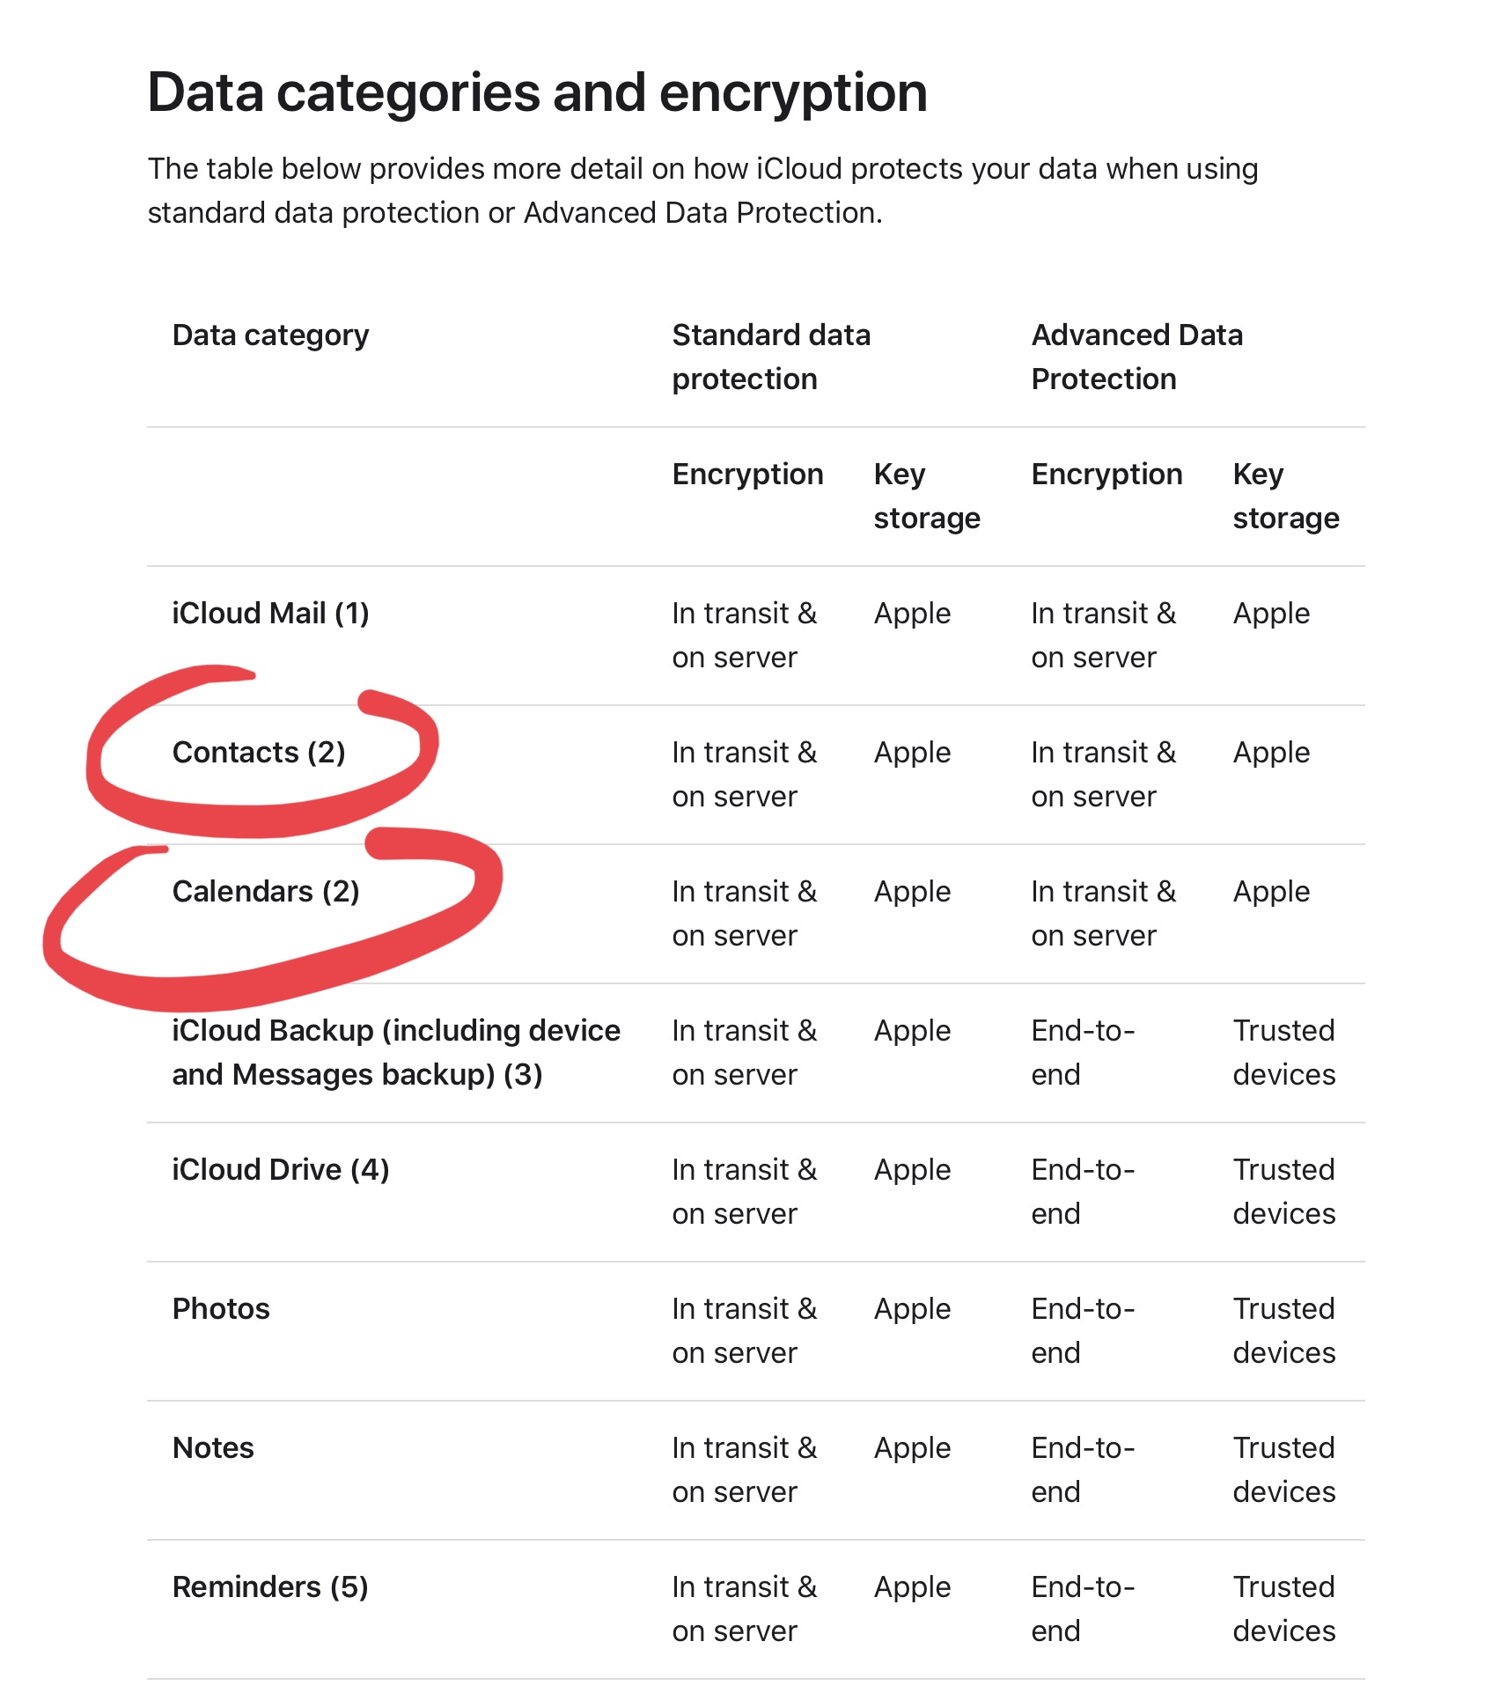Click 'Trusted devices' cell in the Notes row

1284,1469
